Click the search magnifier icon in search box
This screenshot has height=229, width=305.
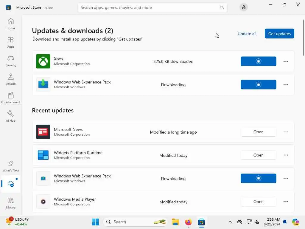pos(222,7)
